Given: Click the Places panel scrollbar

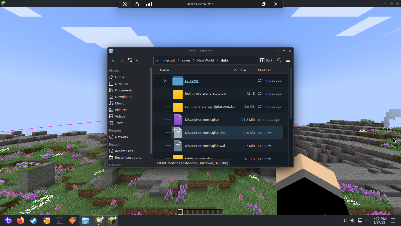Looking at the screenshot, I should tap(151, 110).
